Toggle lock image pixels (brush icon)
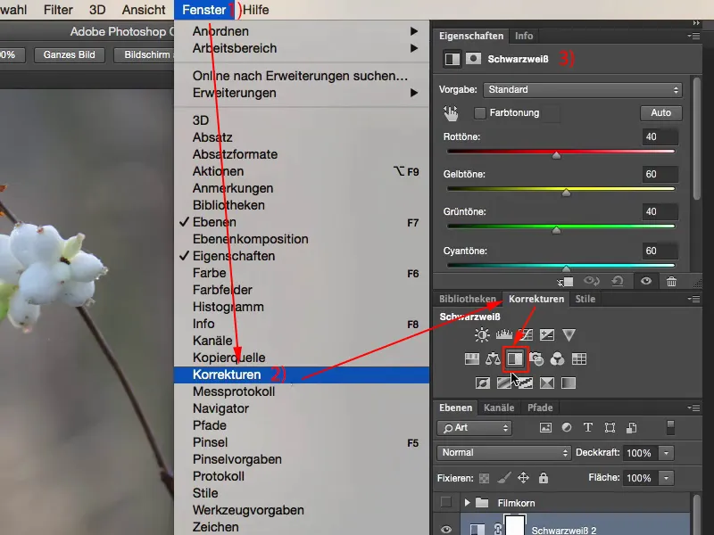 pos(503,478)
